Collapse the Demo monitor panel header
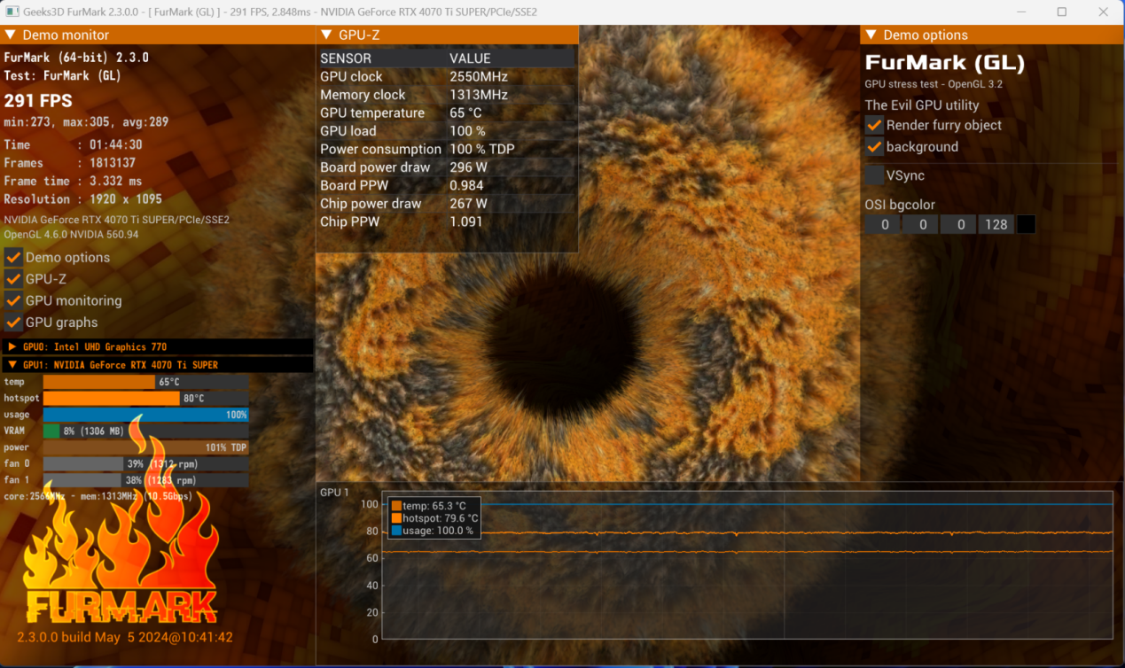This screenshot has height=668, width=1125. [12, 35]
